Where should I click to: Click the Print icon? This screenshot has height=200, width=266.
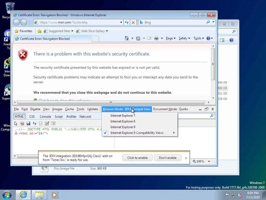tap(156, 39)
